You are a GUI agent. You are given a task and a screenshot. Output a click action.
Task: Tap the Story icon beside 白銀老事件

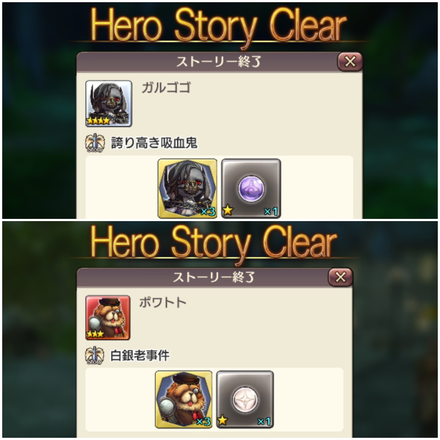95,355
